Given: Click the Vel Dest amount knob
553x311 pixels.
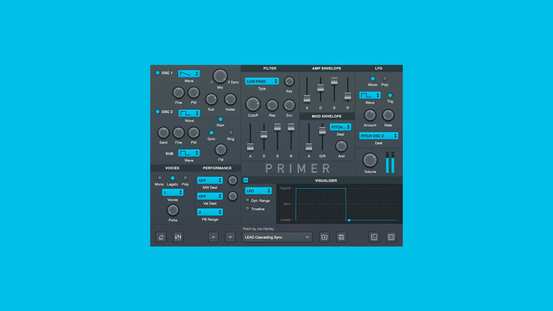Looking at the screenshot, I should [x=232, y=196].
